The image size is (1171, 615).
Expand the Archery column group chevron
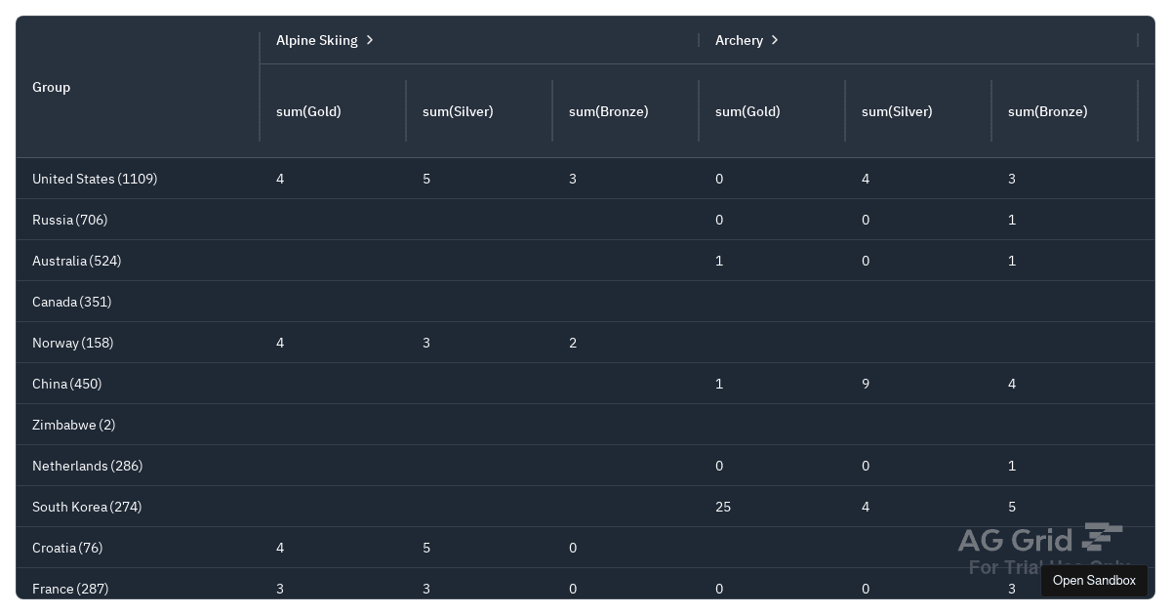click(x=775, y=40)
